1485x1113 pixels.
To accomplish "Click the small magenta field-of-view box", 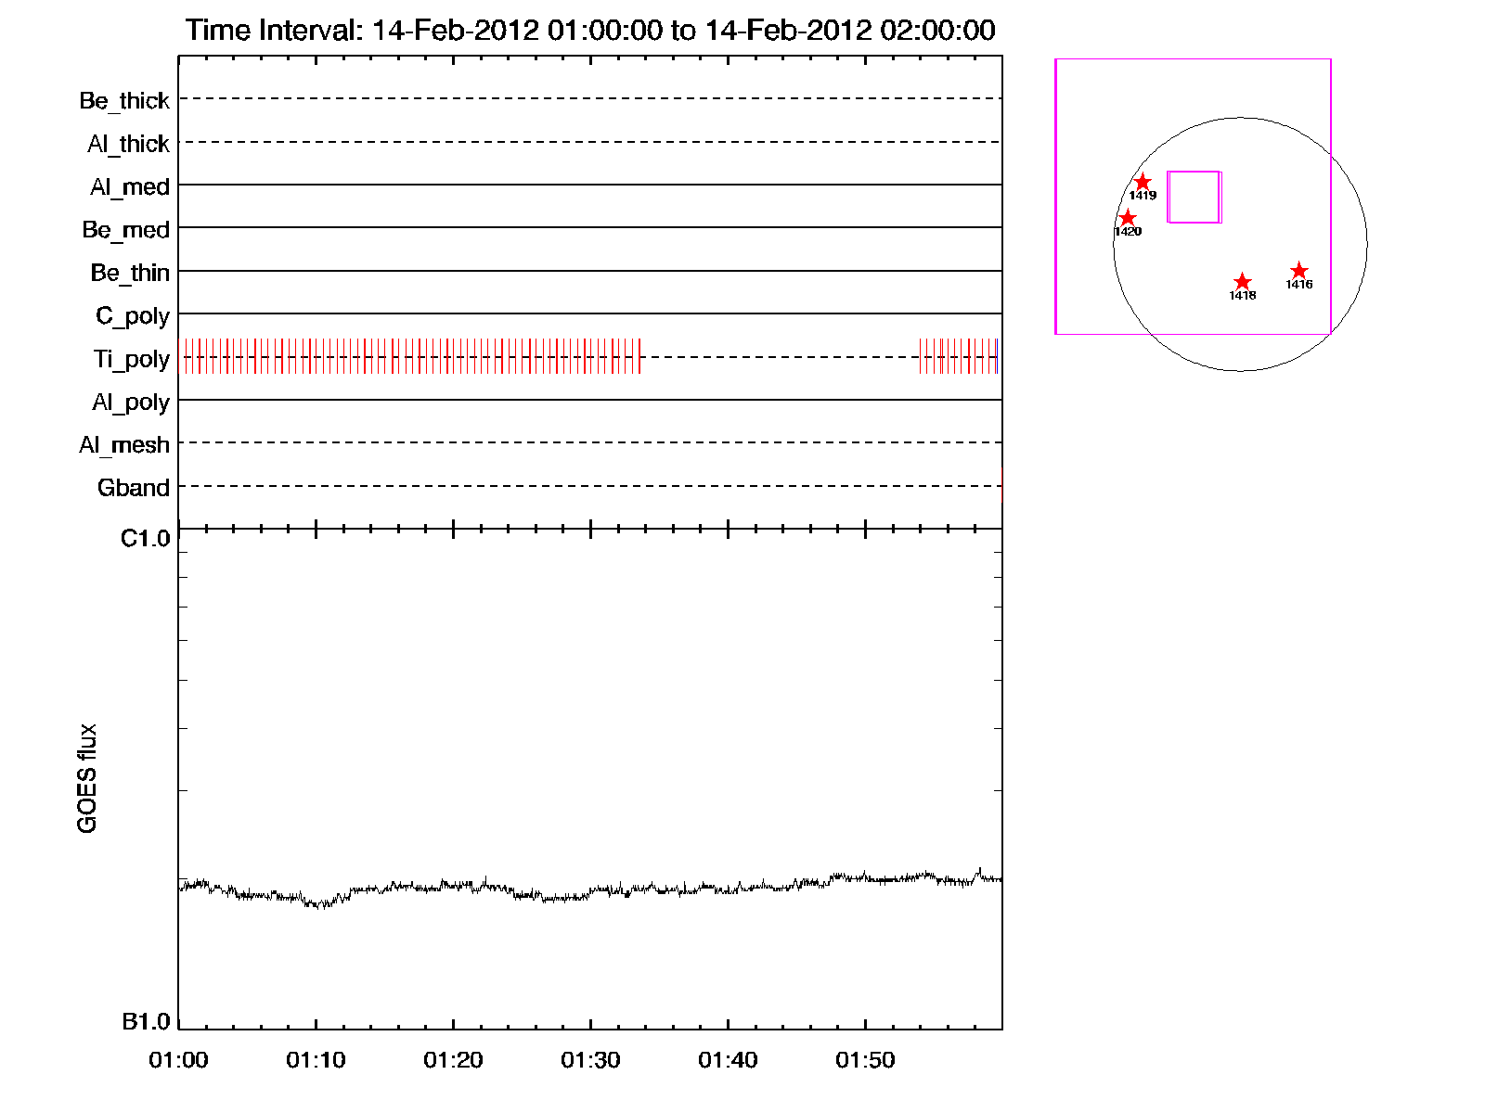I will click(1194, 197).
